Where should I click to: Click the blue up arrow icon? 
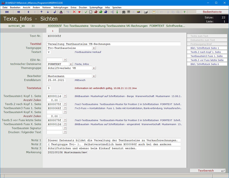[x=41, y=12]
